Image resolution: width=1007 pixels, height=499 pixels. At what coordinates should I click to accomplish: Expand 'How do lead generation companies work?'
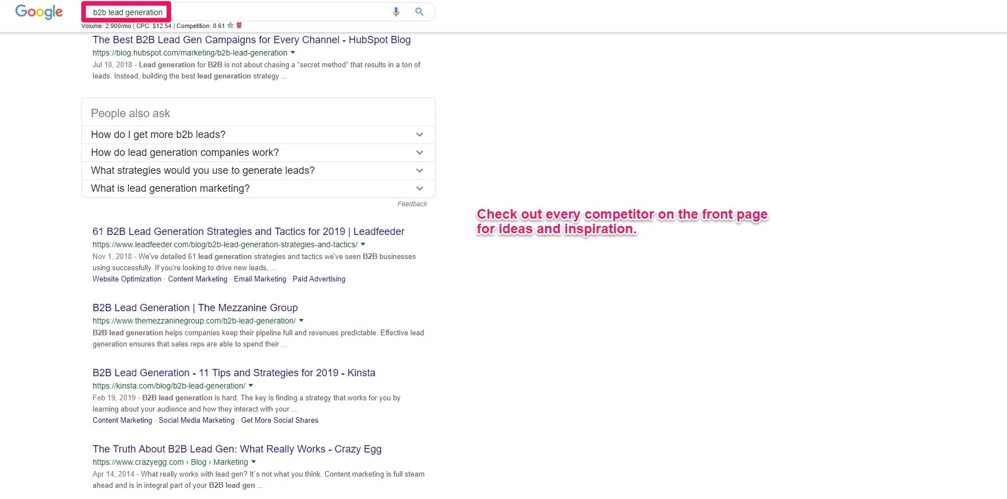point(258,153)
